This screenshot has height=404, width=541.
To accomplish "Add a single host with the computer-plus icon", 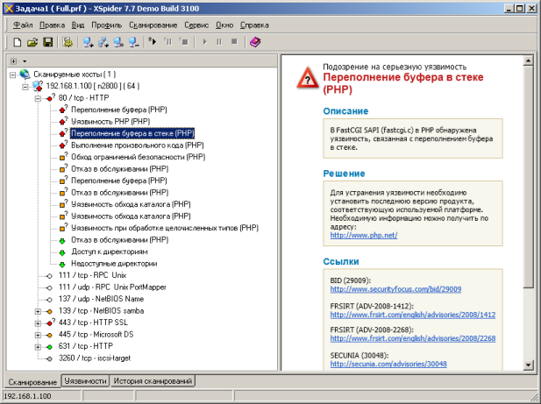I will pos(88,42).
